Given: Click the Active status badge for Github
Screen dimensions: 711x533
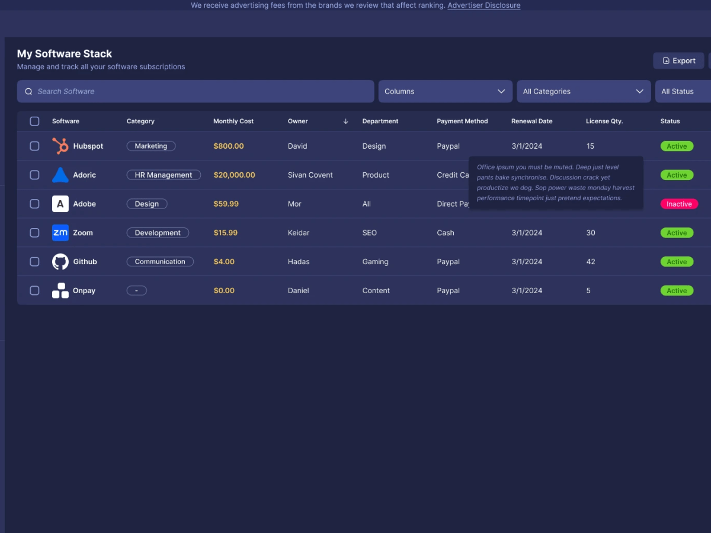Looking at the screenshot, I should tap(677, 262).
